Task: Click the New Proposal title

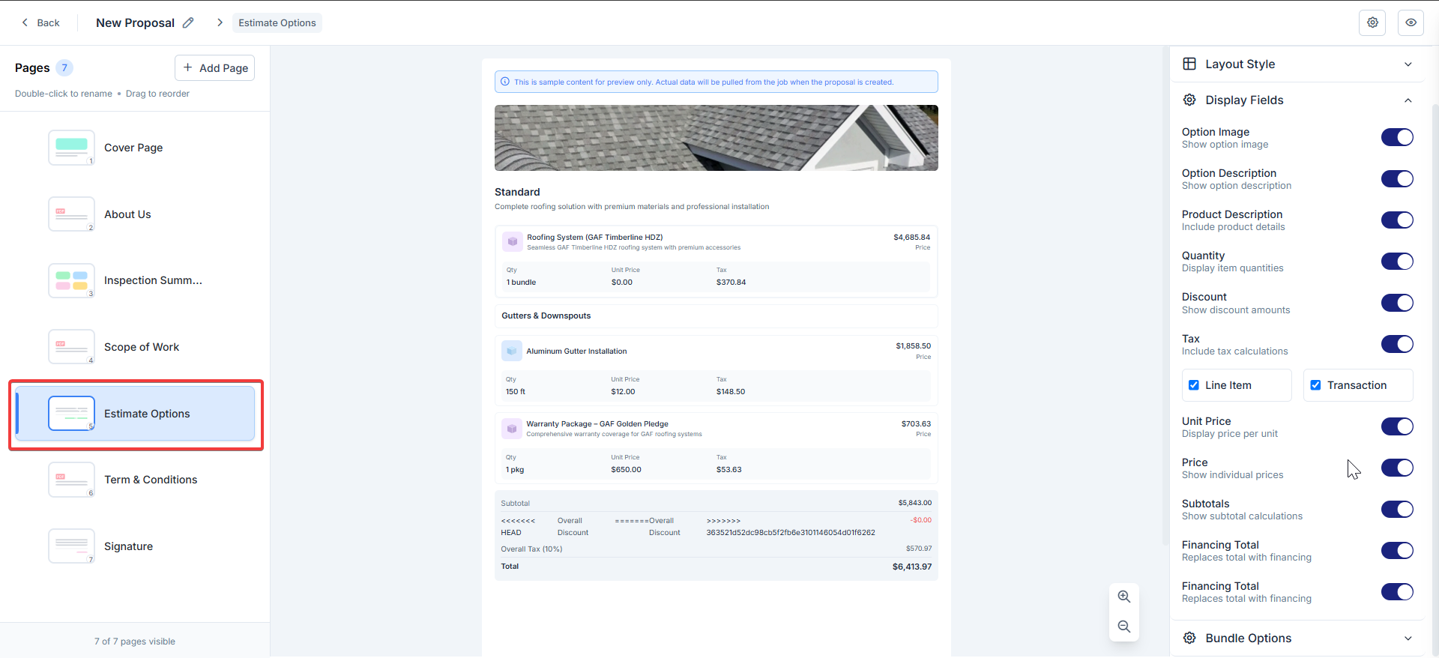Action: click(135, 22)
